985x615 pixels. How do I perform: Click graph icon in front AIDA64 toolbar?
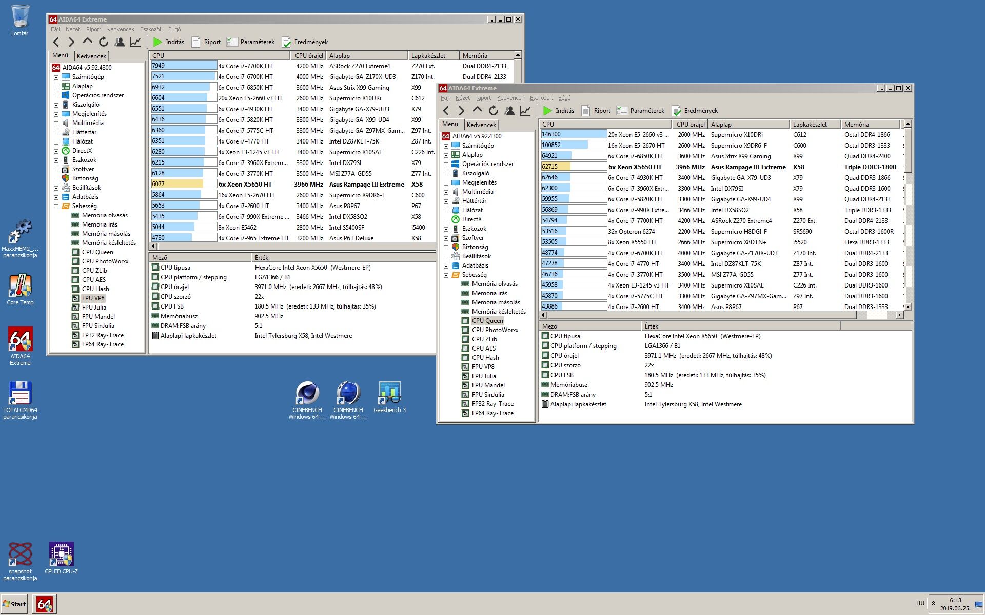(x=525, y=111)
